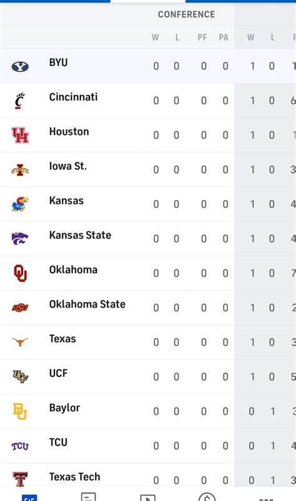This screenshot has width=296, height=501.
Task: Open the more options dots in the bottom bar
Action: pyautogui.click(x=266, y=499)
